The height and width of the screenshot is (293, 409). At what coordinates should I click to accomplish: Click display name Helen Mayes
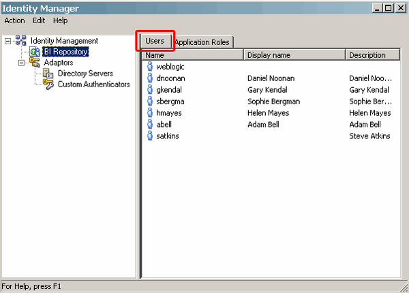tap(268, 113)
